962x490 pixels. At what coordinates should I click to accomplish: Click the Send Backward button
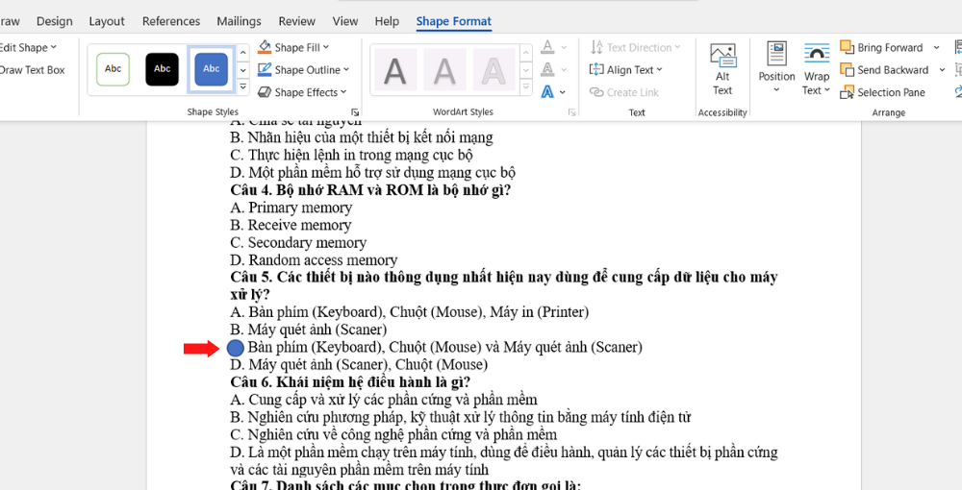[884, 70]
